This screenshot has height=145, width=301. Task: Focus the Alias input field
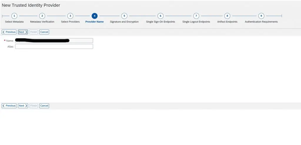(54, 46)
